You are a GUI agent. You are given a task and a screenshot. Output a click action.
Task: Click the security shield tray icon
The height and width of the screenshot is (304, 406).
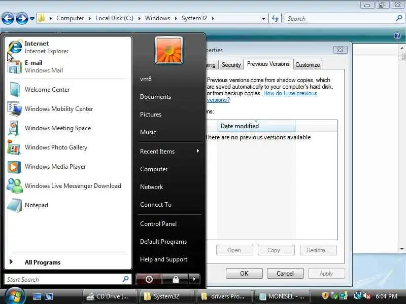point(325,296)
